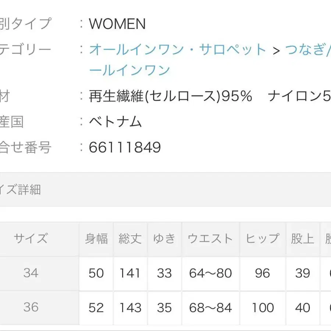Click the ヒップ column header

pyautogui.click(x=263, y=239)
